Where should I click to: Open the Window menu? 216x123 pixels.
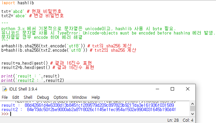tap(80, 97)
